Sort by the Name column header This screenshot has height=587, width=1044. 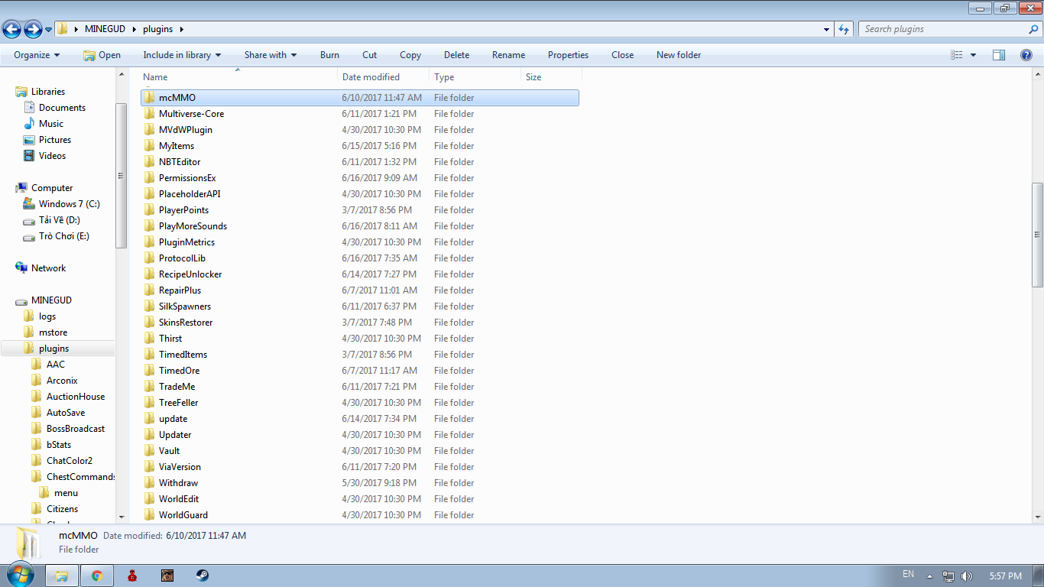tap(238, 77)
